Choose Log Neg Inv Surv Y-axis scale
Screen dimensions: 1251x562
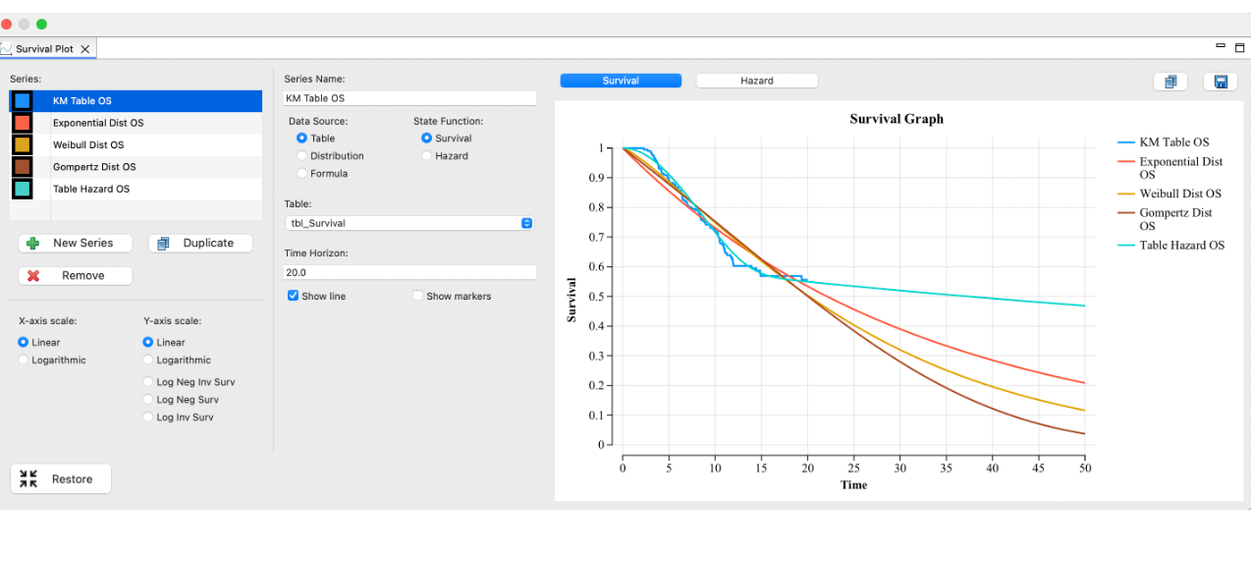[148, 382]
